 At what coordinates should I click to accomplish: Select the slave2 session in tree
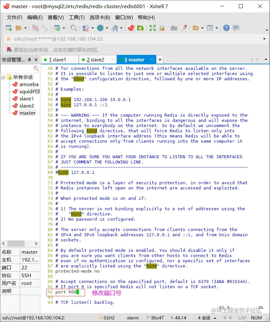coord(27,106)
